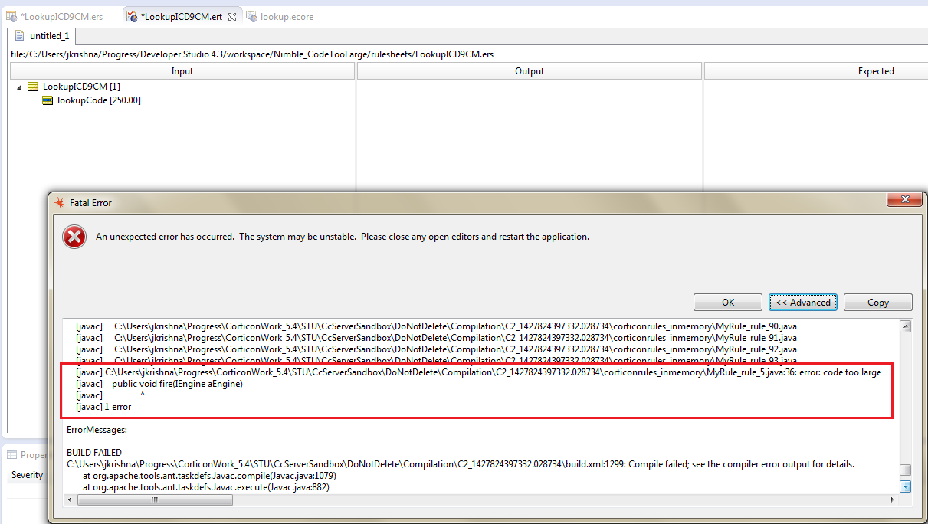Collapse details using the << Advanced toggle
928x524 pixels.
click(x=802, y=302)
